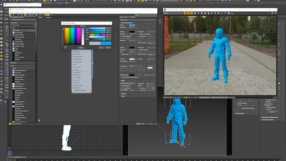Click the green icon at the frame buffer toolbar right
This screenshot has width=286, height=161.
point(269,13)
